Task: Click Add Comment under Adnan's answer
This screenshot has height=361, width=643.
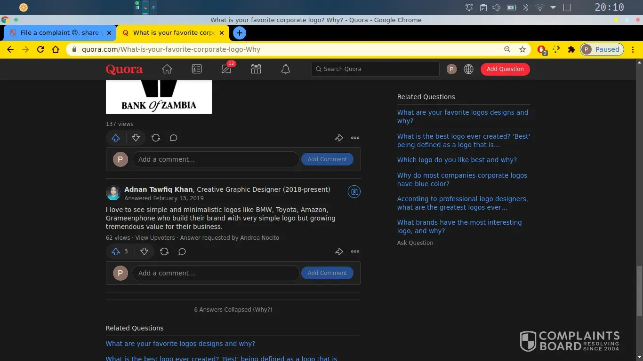Action: click(327, 273)
